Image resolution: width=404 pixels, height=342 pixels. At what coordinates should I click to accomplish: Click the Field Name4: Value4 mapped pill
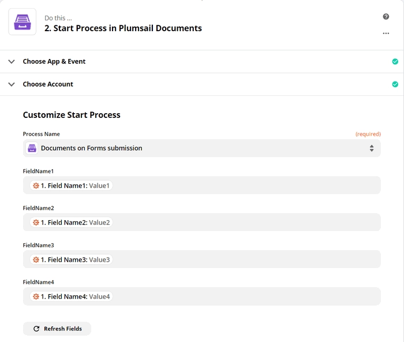[x=71, y=296]
